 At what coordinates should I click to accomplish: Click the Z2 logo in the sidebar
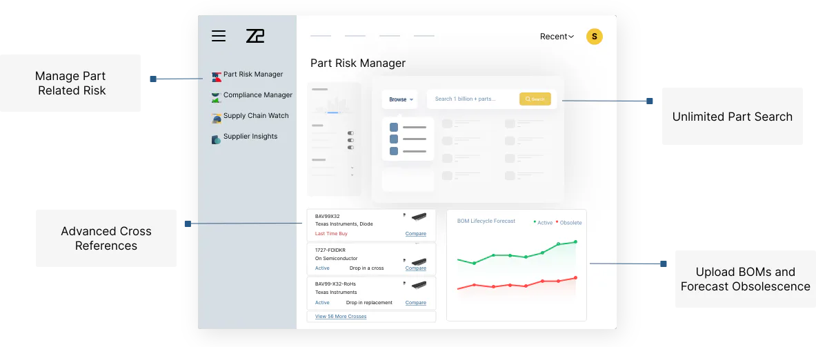pyautogui.click(x=255, y=36)
